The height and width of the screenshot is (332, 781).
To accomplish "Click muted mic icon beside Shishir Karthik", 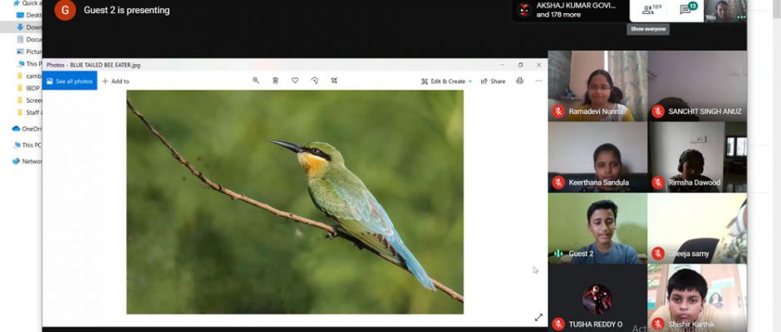I will click(x=658, y=324).
